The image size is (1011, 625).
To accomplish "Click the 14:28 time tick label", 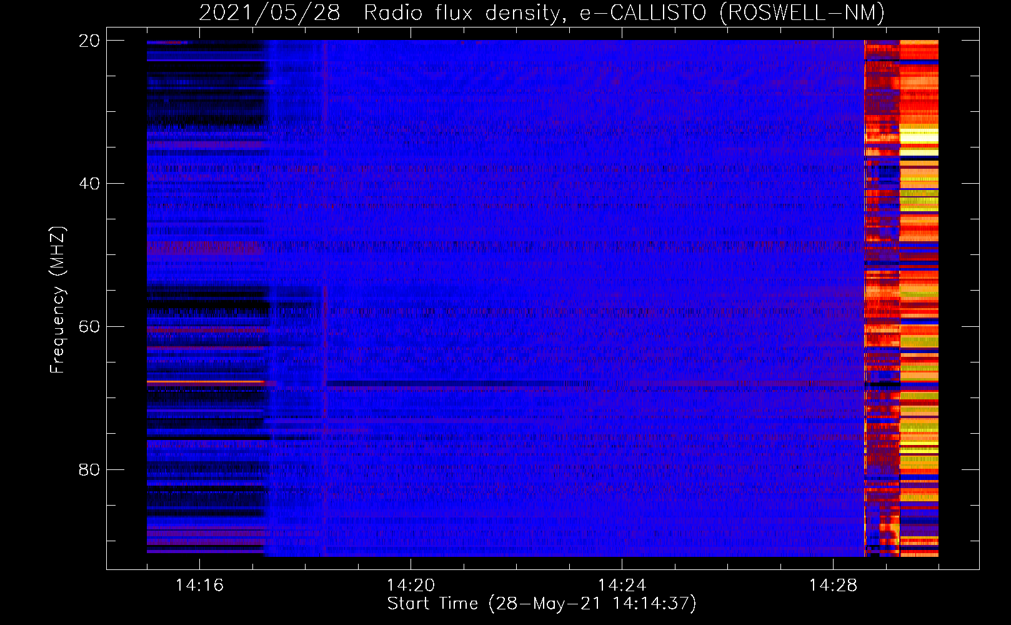I will coord(833,585).
